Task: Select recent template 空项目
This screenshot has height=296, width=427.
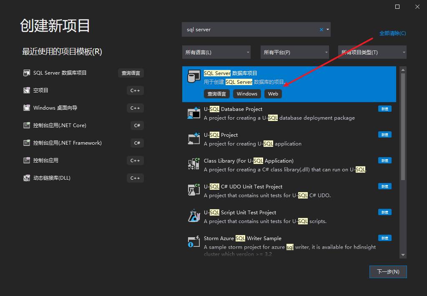Action: pos(40,90)
